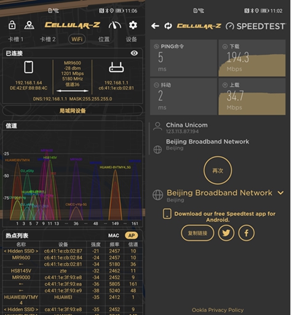
Task: Tap the phone icon beside Download text
Action: click(x=167, y=214)
